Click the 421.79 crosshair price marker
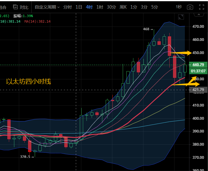The height and width of the screenshot is (171, 208). (x=198, y=90)
